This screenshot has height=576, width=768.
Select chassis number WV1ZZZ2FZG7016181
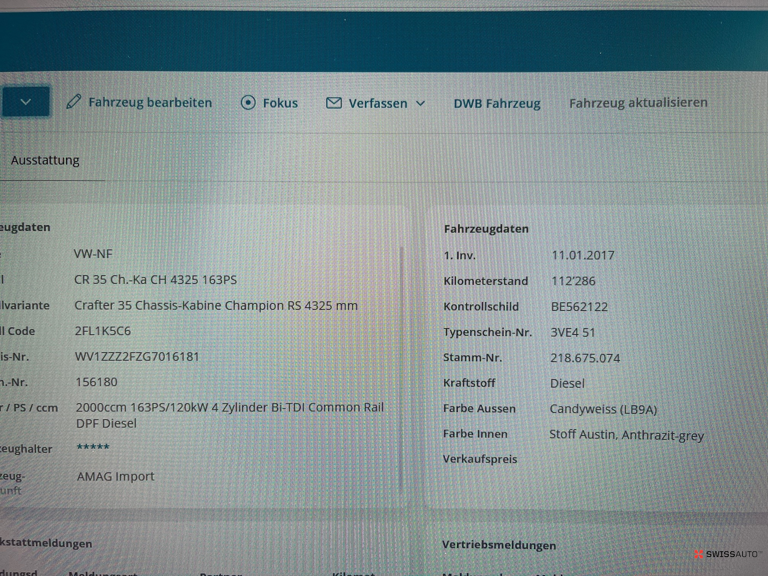(137, 357)
